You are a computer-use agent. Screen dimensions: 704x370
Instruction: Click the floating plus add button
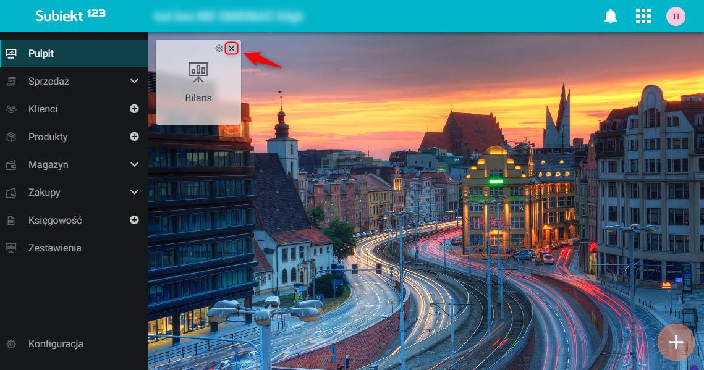coord(676,343)
